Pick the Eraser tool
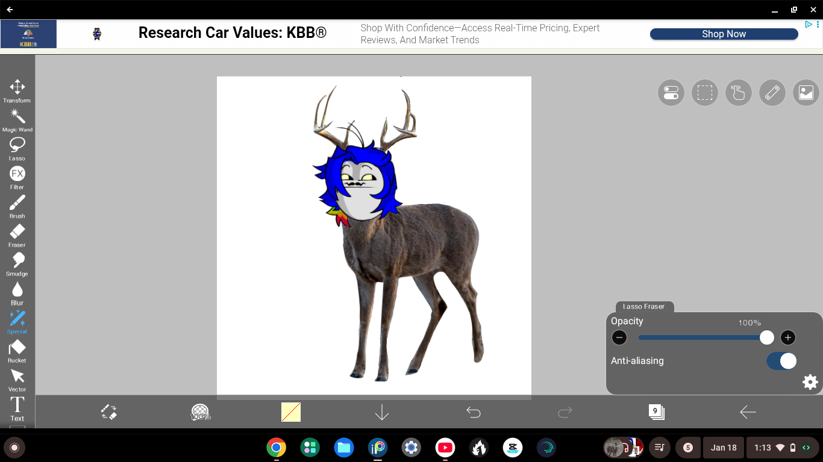Screen dimensions: 823x462 tap(17, 235)
